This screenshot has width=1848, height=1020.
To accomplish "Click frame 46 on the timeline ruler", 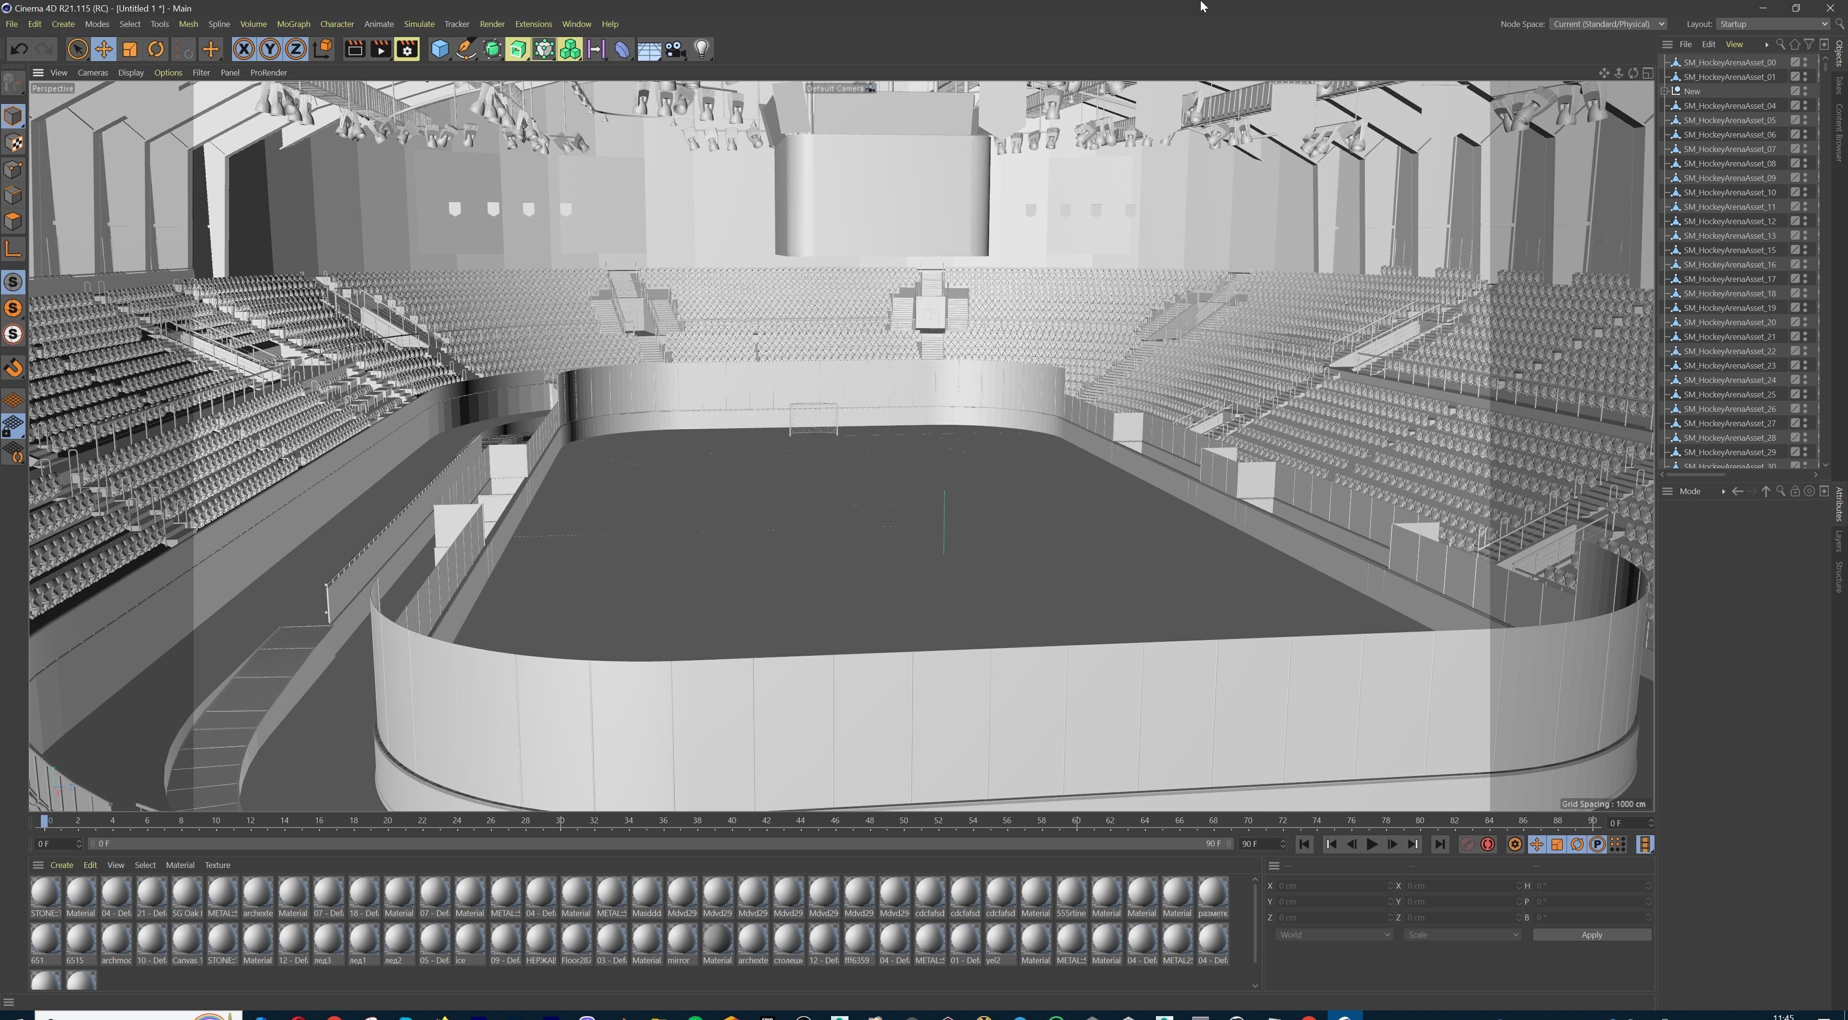I will click(x=835, y=821).
